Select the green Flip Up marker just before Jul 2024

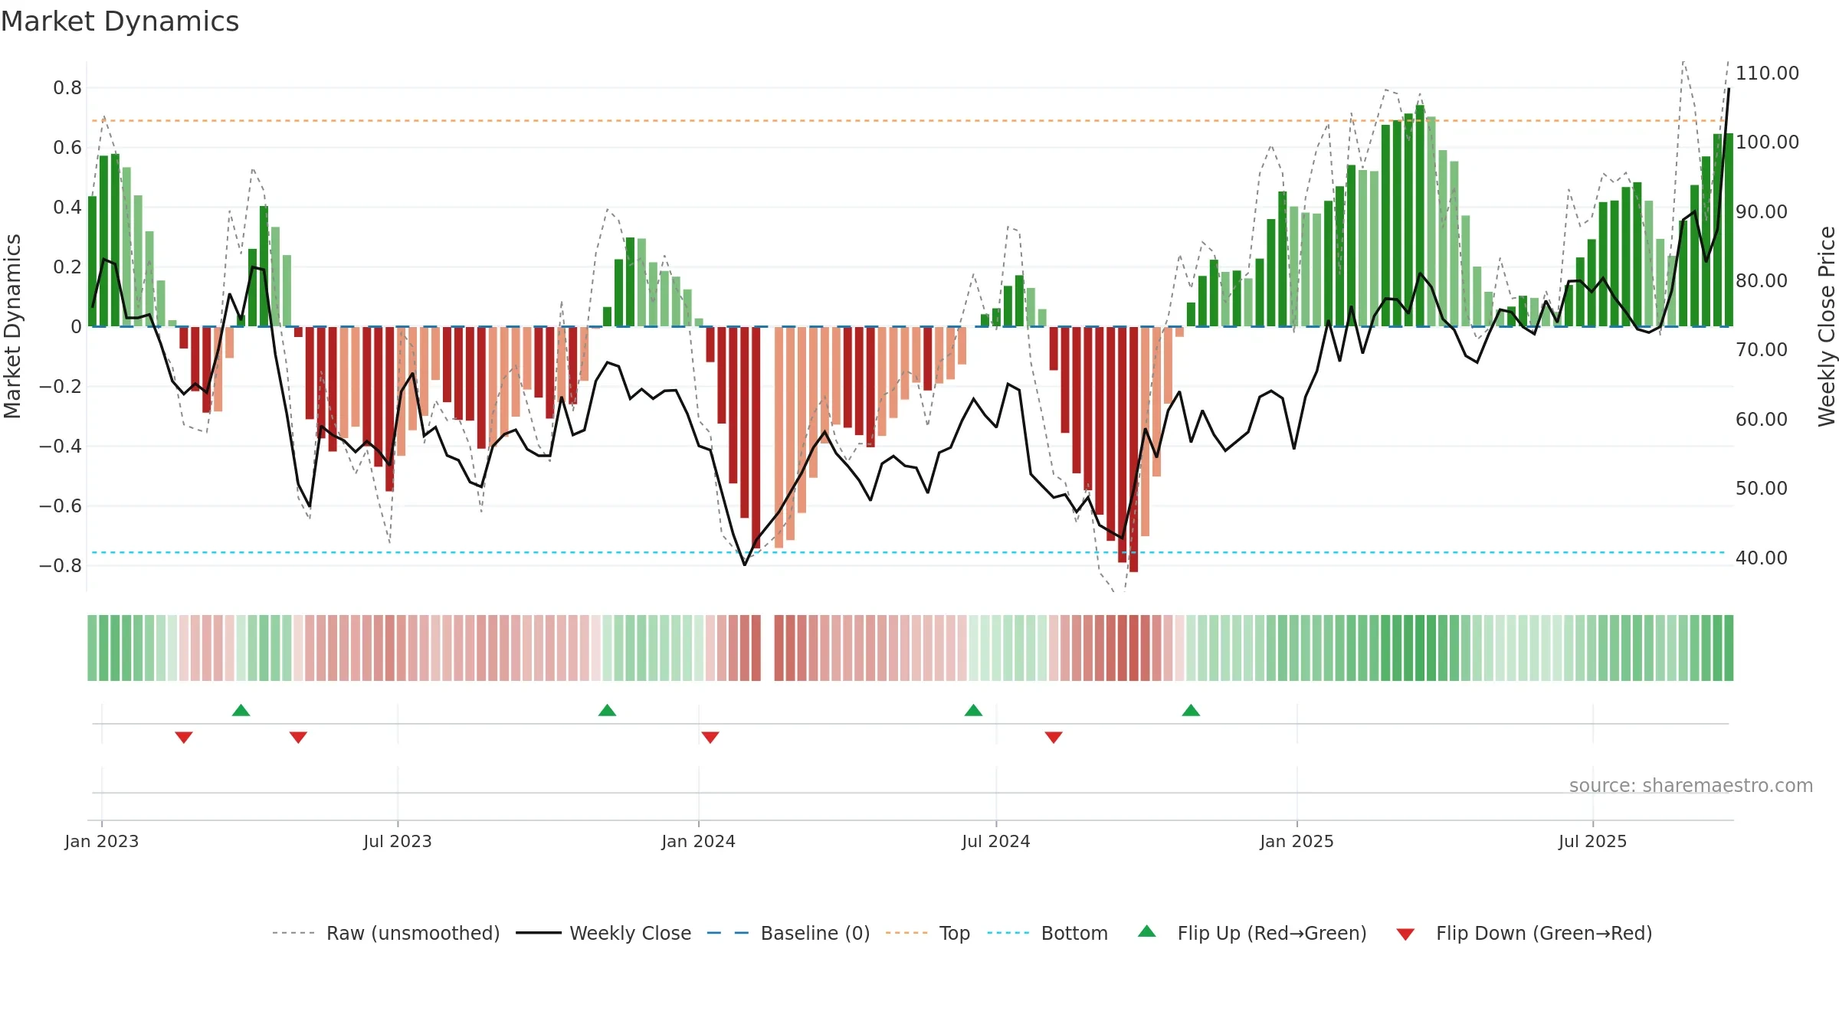point(974,710)
